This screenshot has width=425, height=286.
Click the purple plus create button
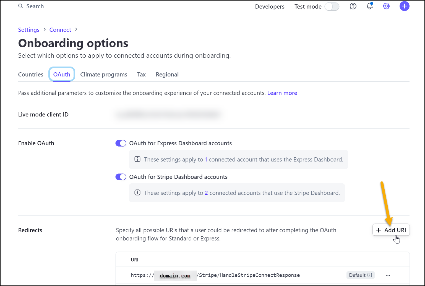(x=405, y=6)
